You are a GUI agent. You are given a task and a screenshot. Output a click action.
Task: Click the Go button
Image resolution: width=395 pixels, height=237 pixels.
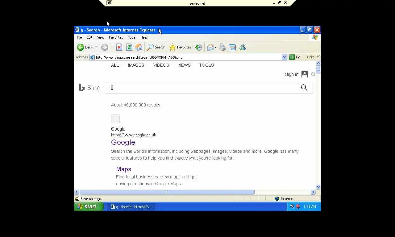(295, 57)
